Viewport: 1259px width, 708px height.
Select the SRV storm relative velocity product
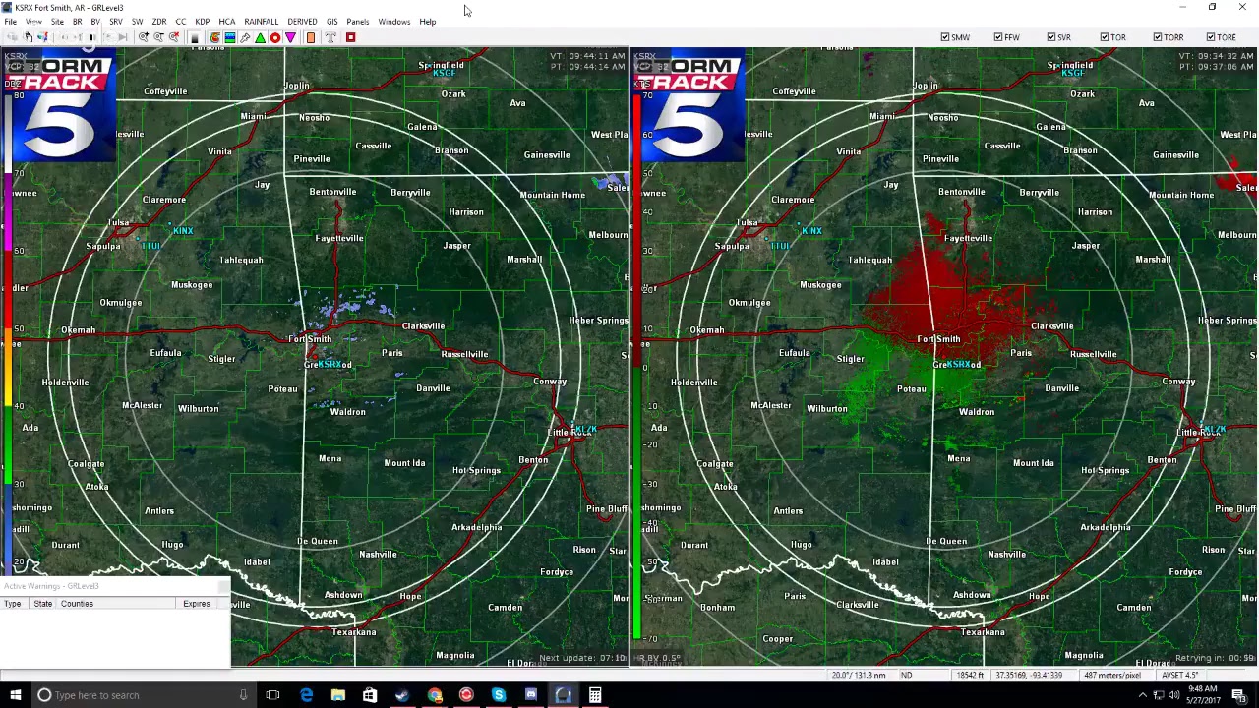click(x=116, y=22)
